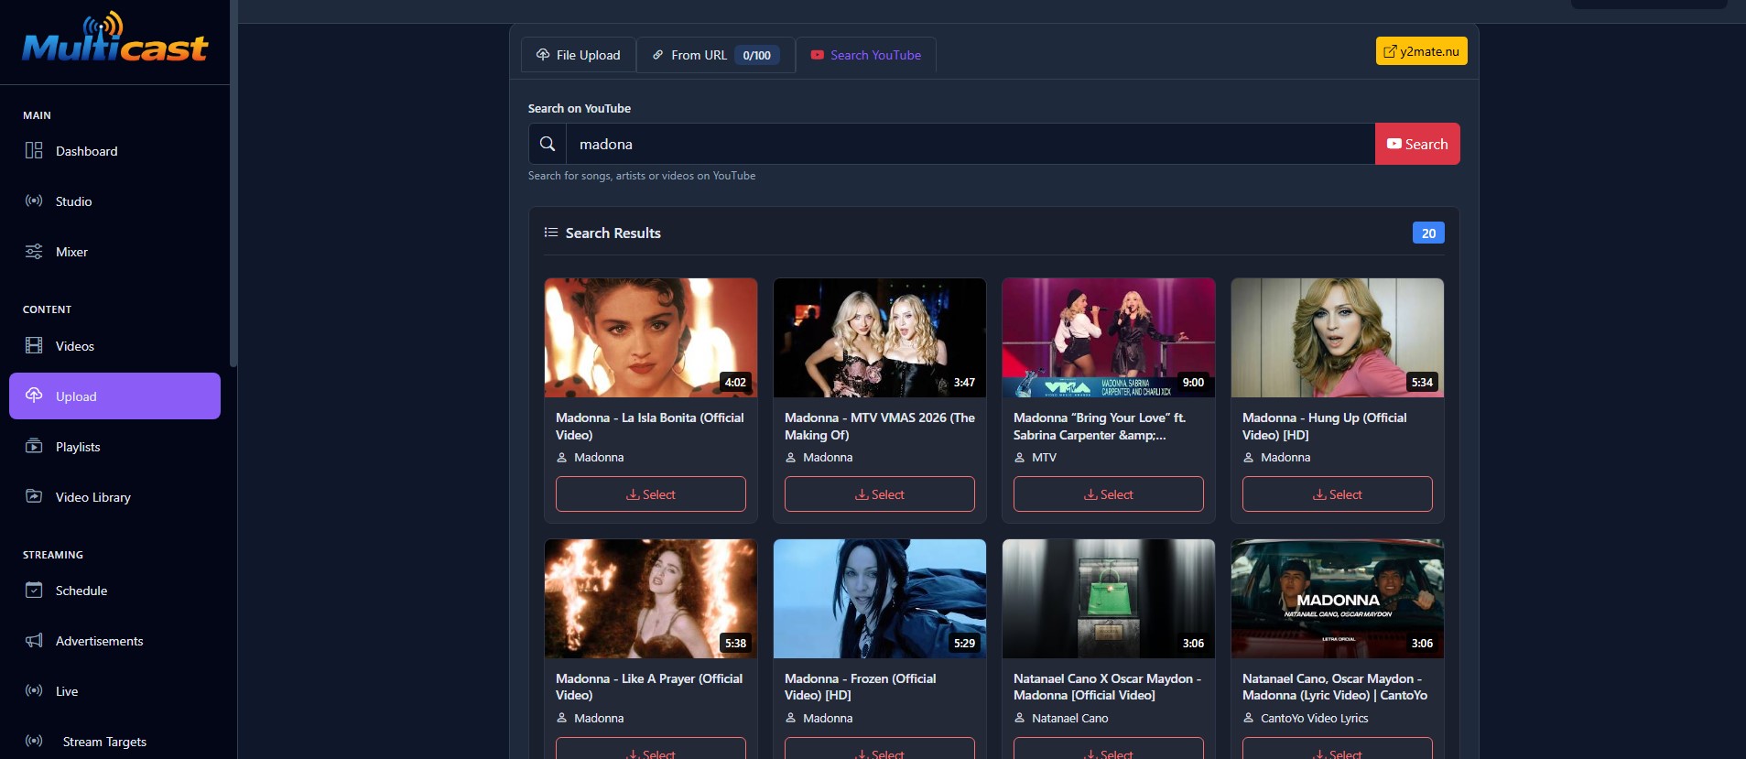
Task: Switch to the File Upload tab
Action: tap(578, 55)
